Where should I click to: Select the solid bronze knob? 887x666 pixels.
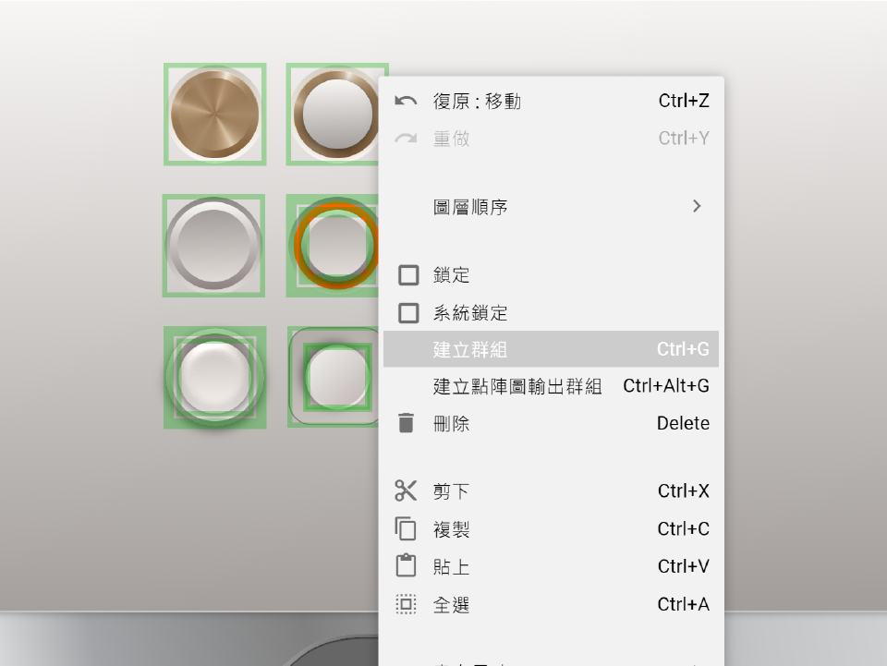214,115
